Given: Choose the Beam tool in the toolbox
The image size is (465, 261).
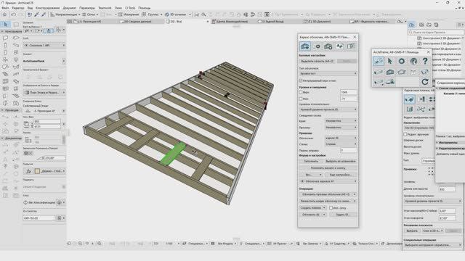Looking at the screenshot, I should click(x=16, y=45).
